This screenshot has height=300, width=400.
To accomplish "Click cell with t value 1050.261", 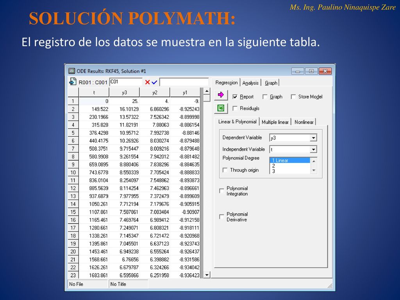I will 94,204.
